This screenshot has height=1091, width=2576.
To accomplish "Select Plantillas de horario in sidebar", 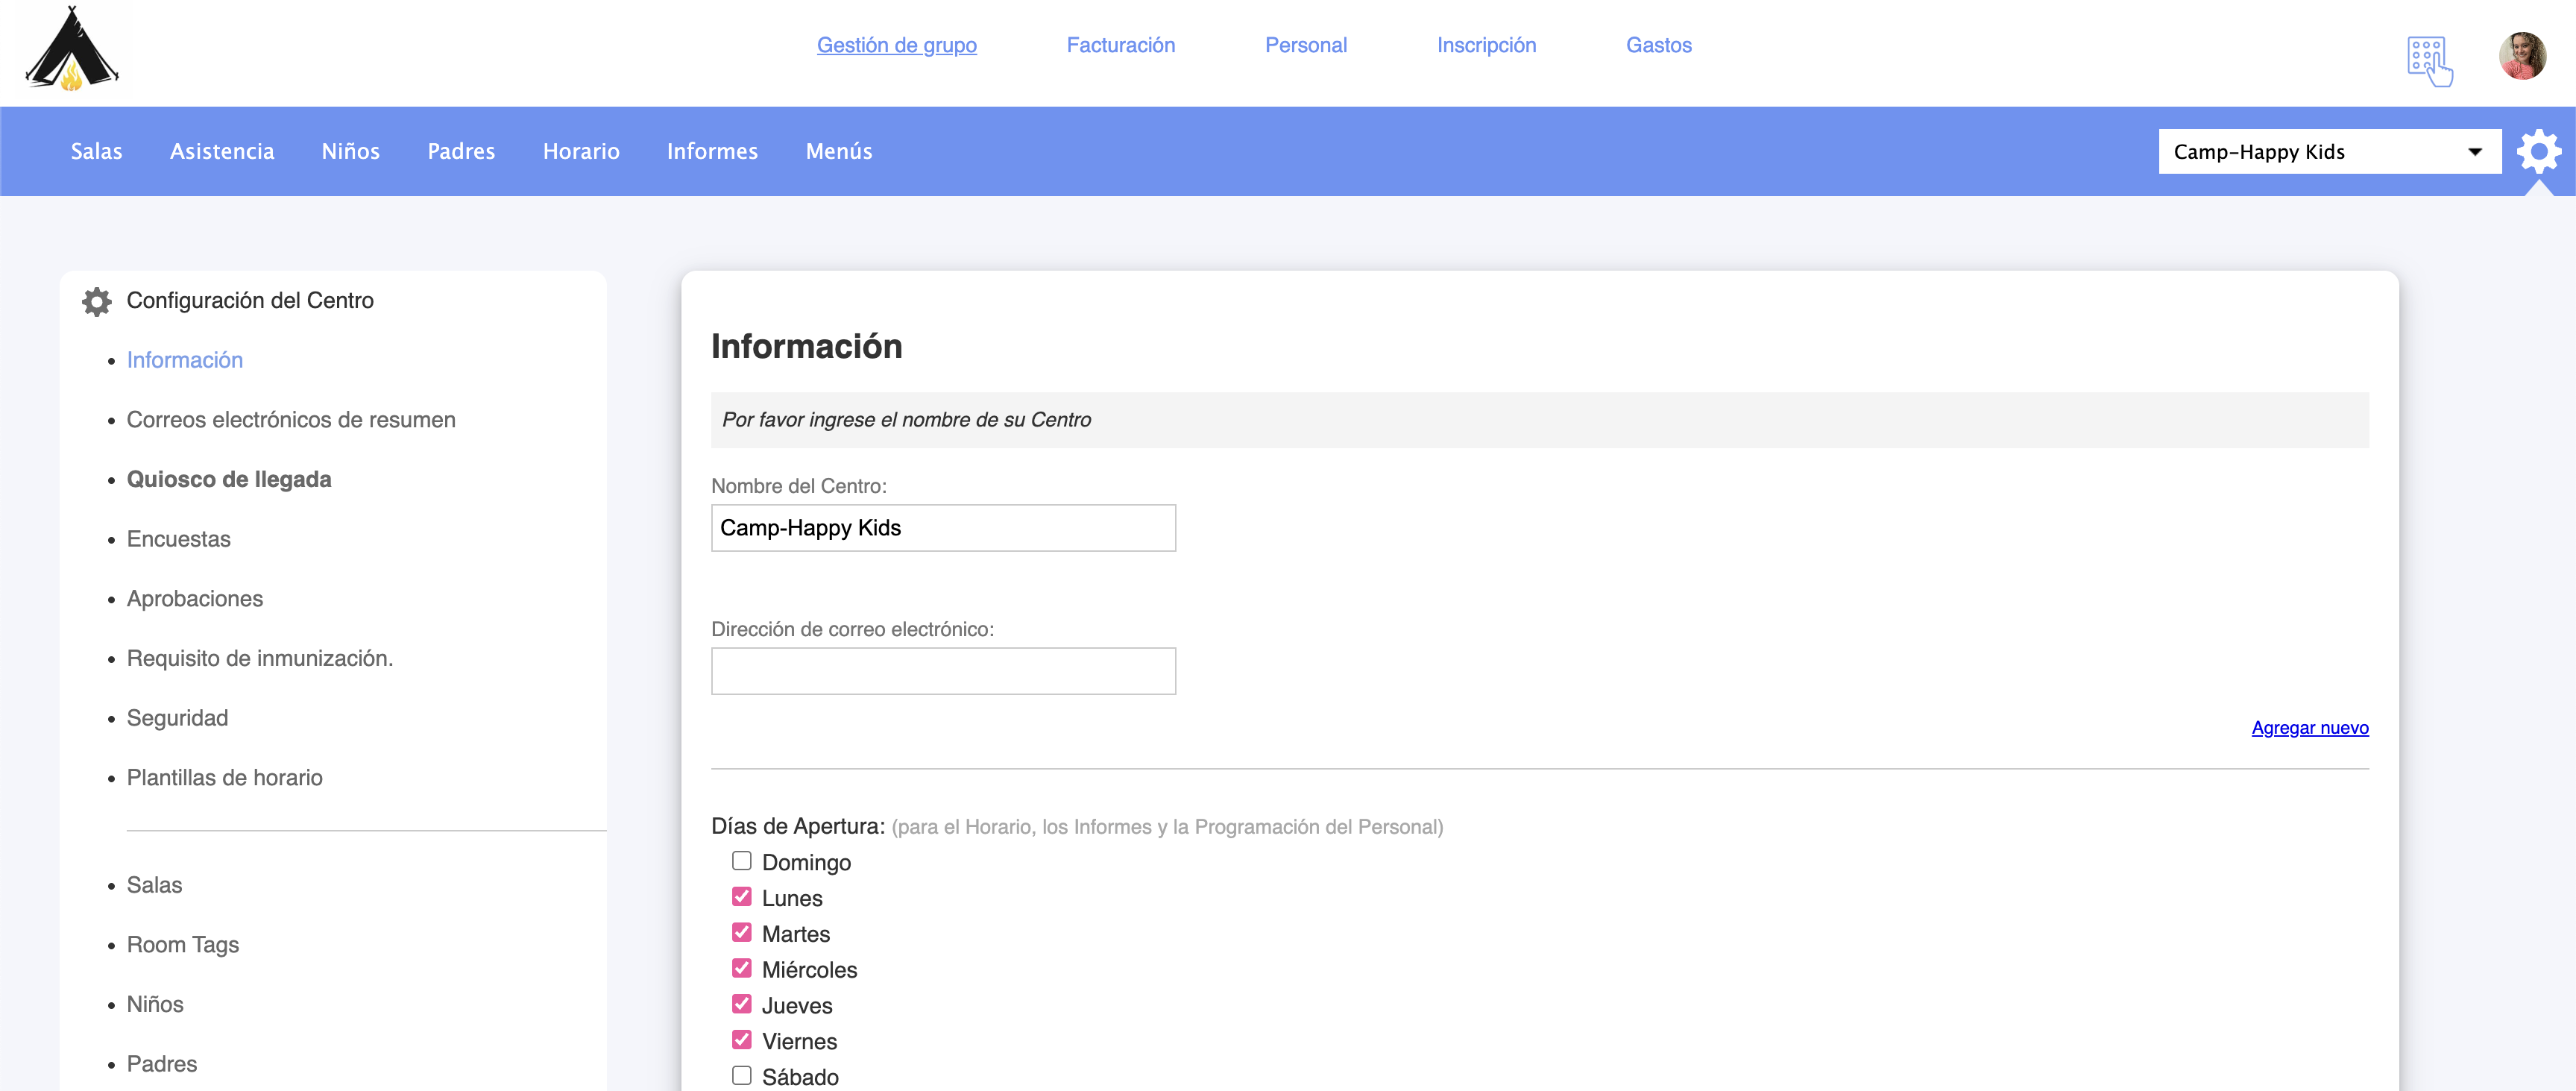I will [224, 778].
